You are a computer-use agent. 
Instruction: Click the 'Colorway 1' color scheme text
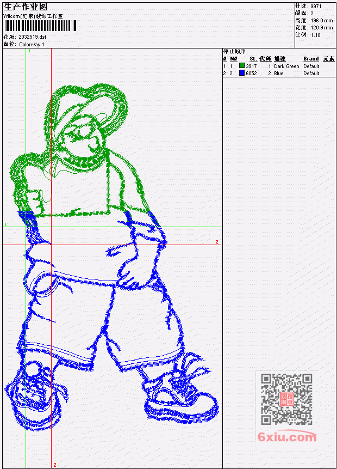32,44
